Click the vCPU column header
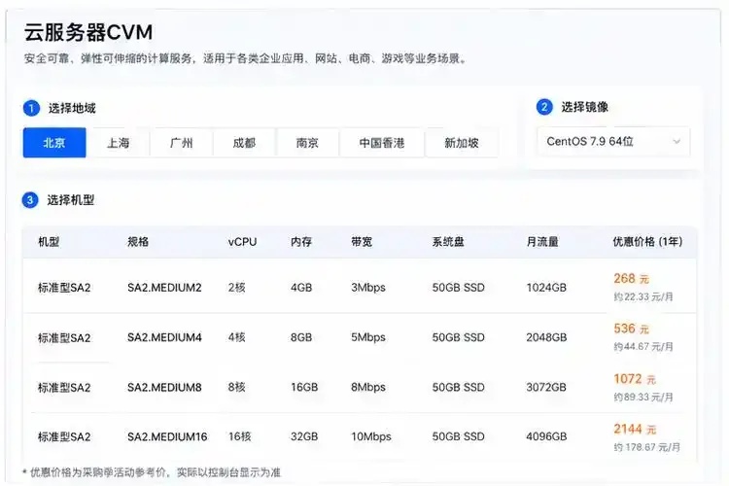This screenshot has height=486, width=729. click(242, 242)
